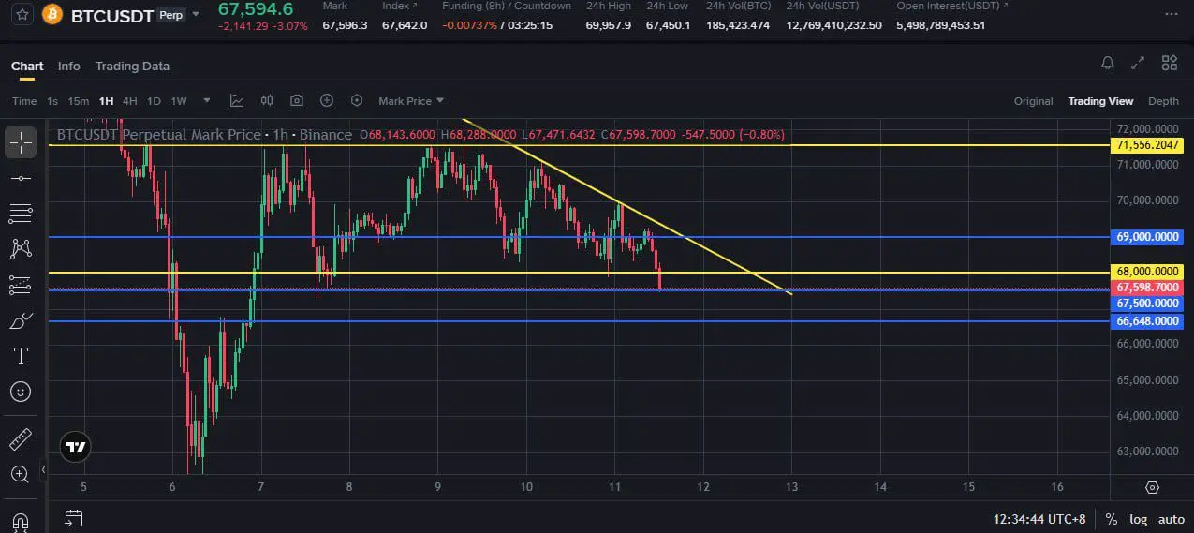Image resolution: width=1194 pixels, height=533 pixels.
Task: Toggle percent scale on price axis
Action: [x=1112, y=519]
